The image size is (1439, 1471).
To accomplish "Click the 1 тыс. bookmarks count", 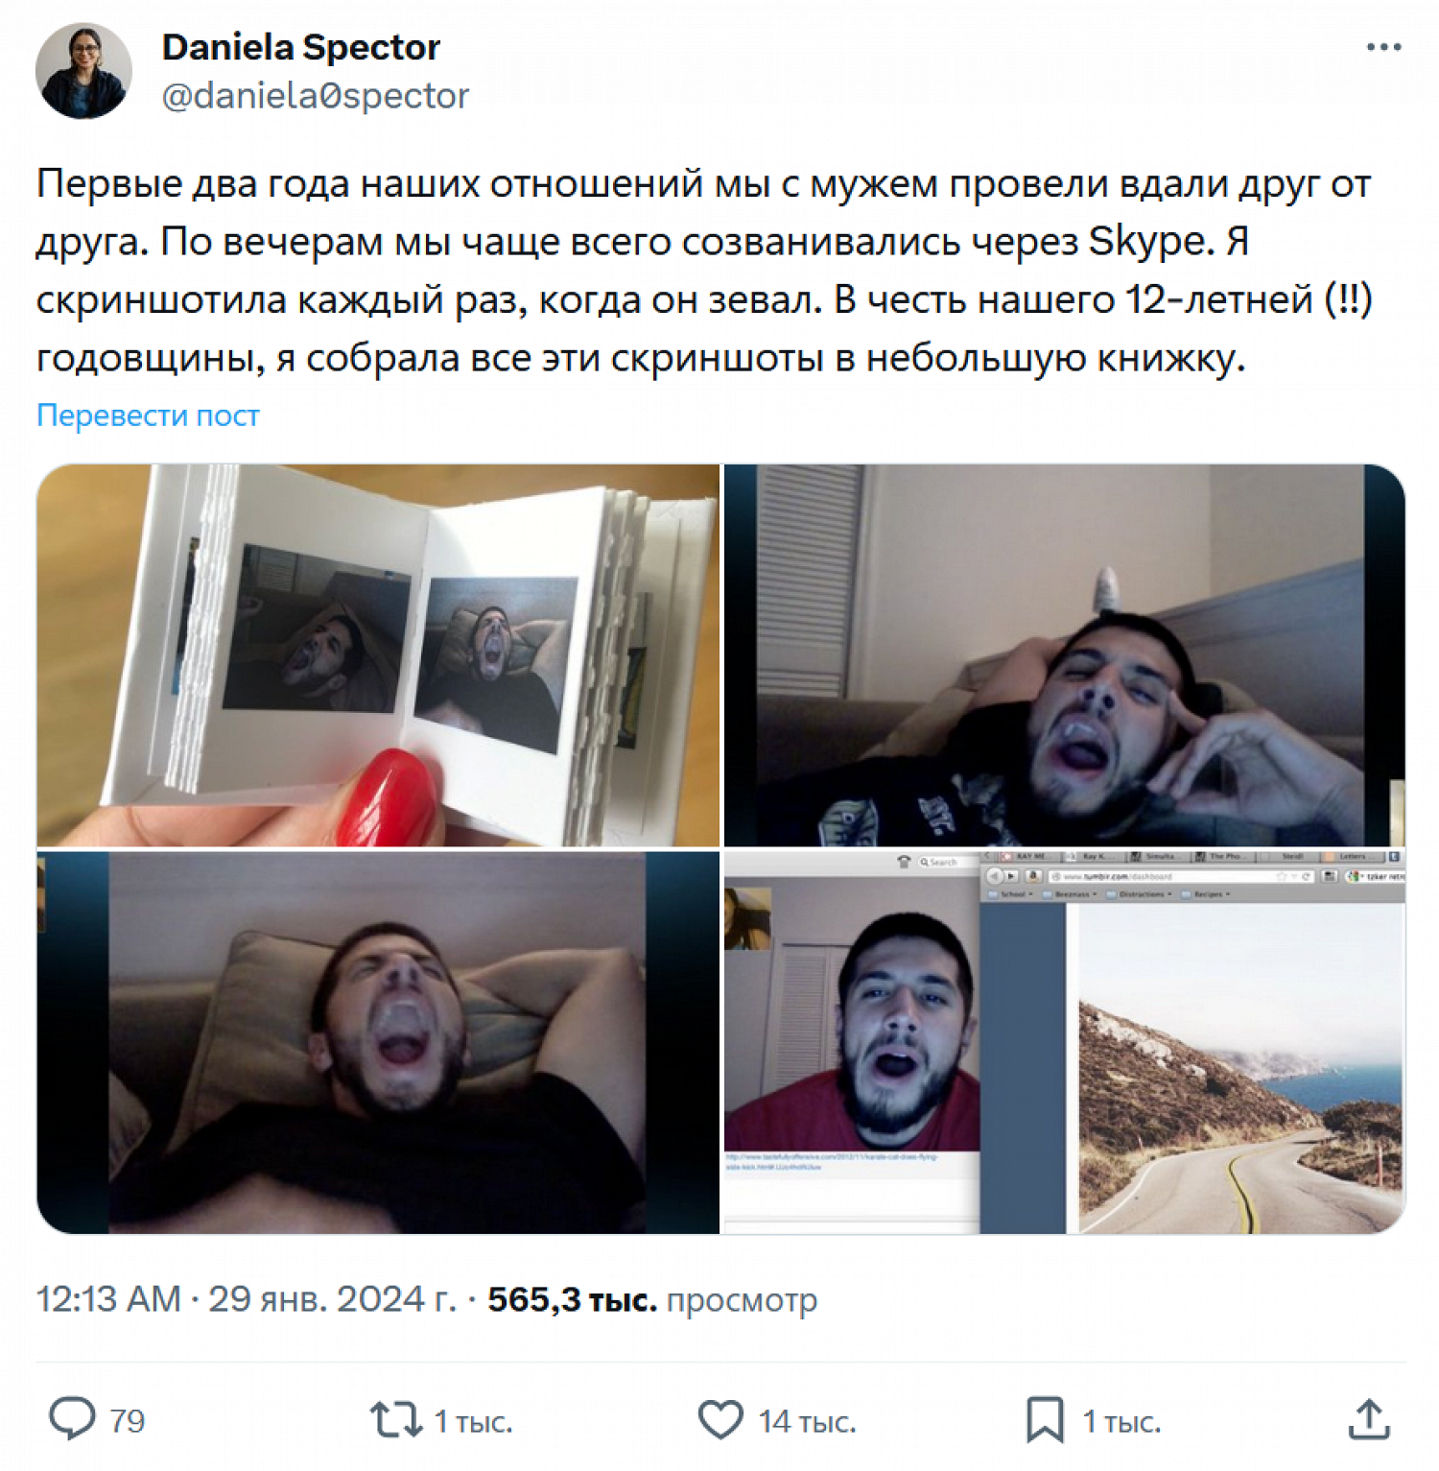I will [1121, 1420].
